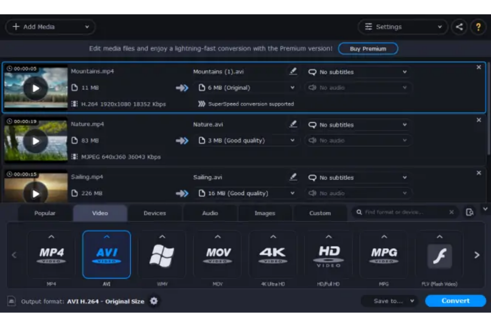
Task: Open help with the question mark icon
Action: [x=478, y=27]
